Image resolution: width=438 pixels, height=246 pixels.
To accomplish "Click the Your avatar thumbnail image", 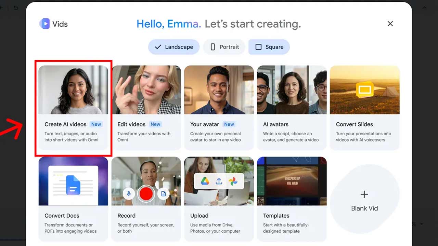I will (219, 90).
